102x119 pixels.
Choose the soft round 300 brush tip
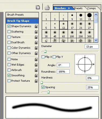tap(89, 34)
